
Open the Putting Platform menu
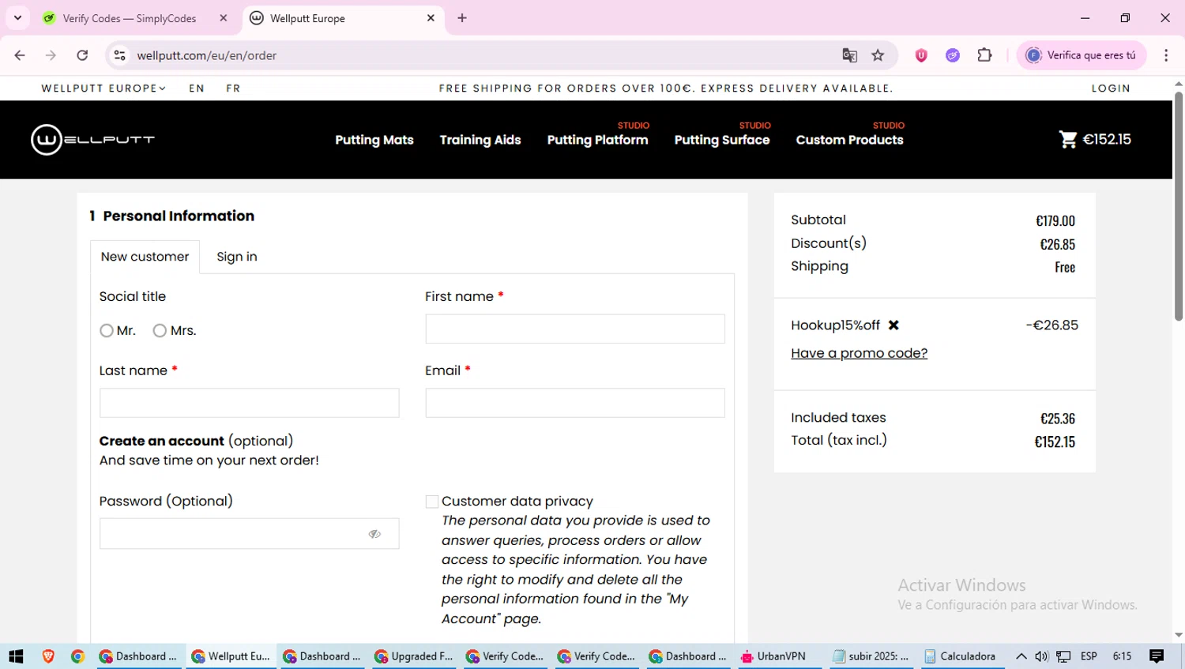(597, 140)
